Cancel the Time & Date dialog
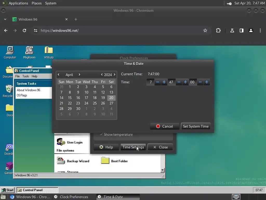Image resolution: width=266 pixels, height=200 pixels. click(164, 126)
